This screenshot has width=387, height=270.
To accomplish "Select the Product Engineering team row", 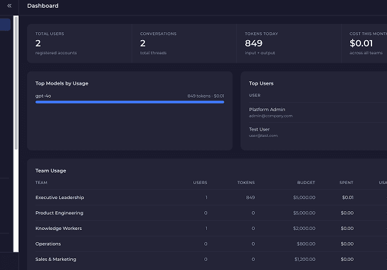I will 211,213.
